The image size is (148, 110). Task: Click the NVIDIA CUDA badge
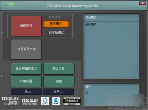72,101
